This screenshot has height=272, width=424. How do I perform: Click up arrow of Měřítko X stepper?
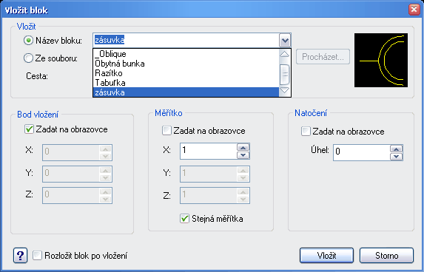243,148
